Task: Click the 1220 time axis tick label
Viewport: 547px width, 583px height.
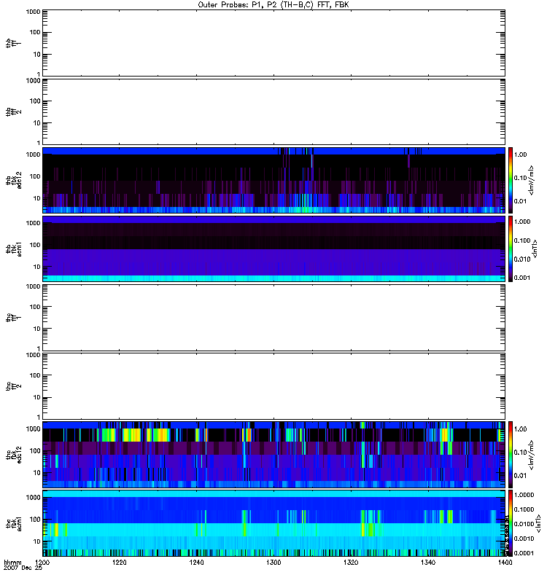Action: click(120, 562)
